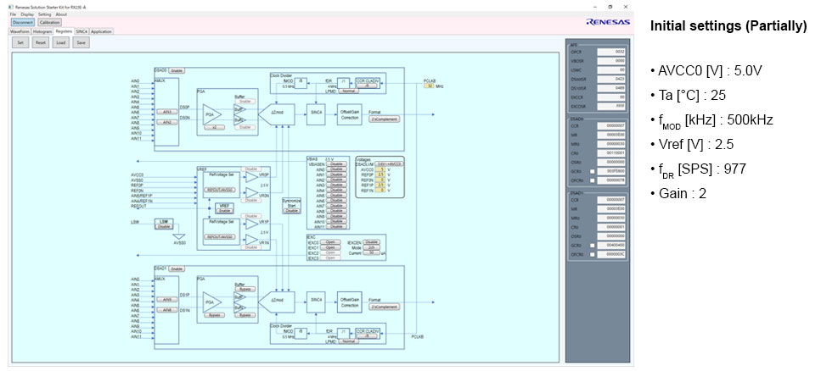Click the PCLKB 32 MHz field
Screen dimensions: 821x371
[430, 86]
